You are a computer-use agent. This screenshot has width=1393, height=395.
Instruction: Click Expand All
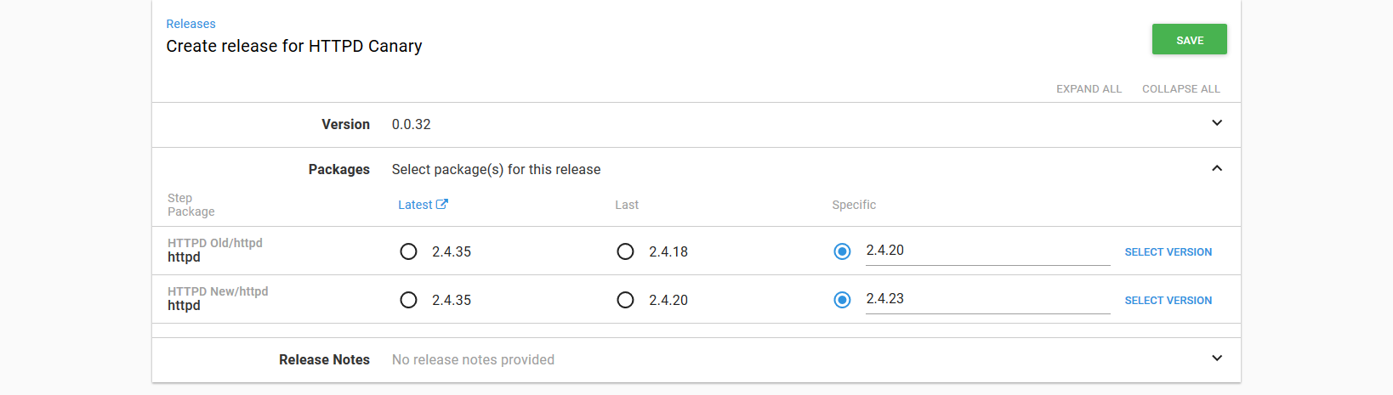[1089, 89]
